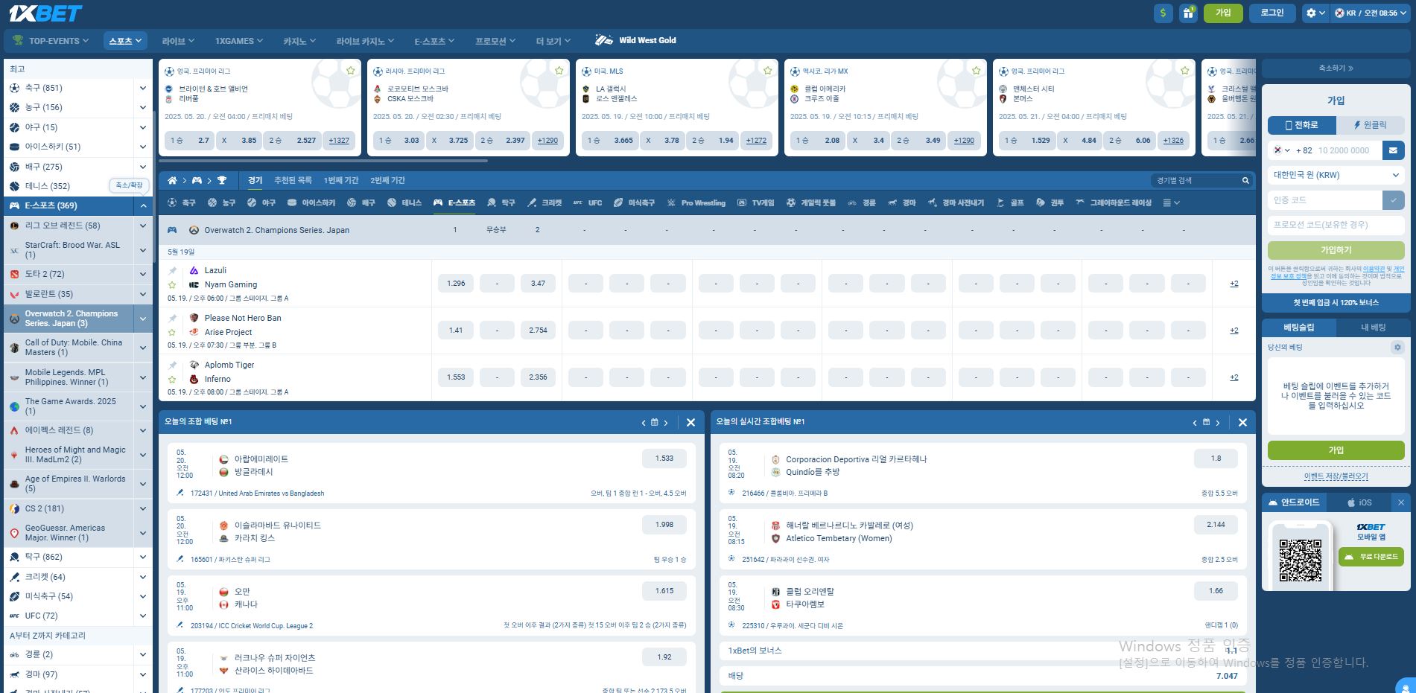1416x693 pixels.
Task: Select 2.754 odds for Arise Project
Action: [x=538, y=330]
